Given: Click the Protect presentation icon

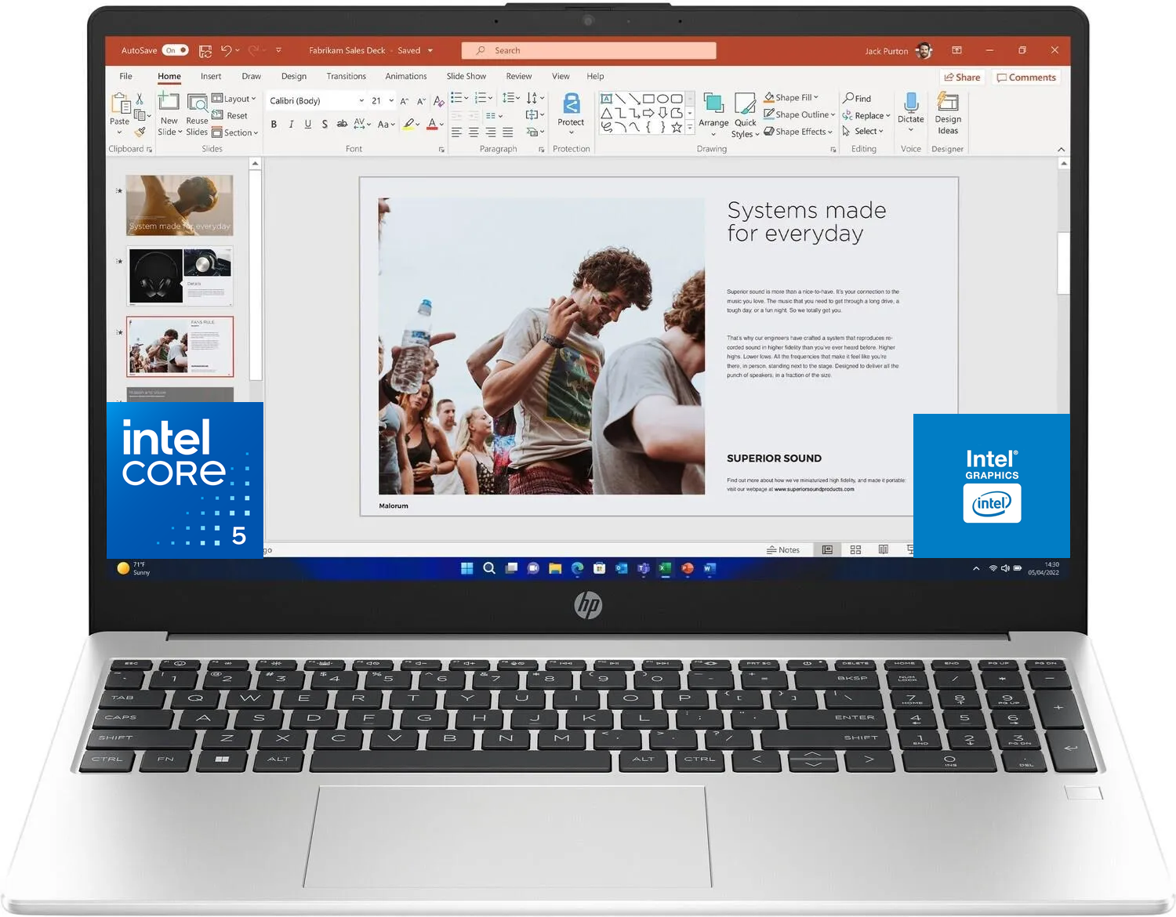Looking at the screenshot, I should coord(572,103).
